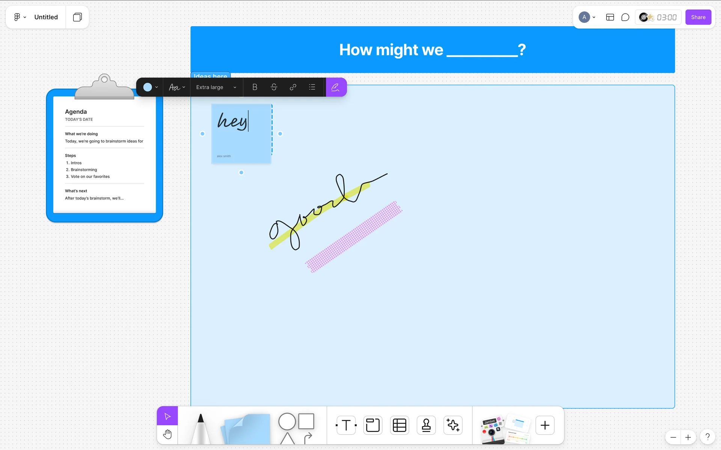721x450 pixels.
Task: Toggle strikethrough formatting
Action: 274,87
